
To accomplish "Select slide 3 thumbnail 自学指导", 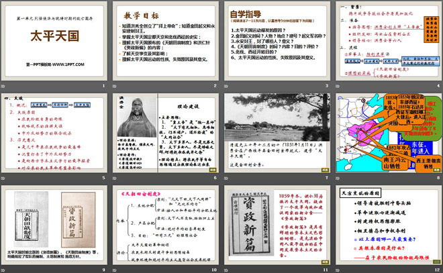I will click(277, 41).
